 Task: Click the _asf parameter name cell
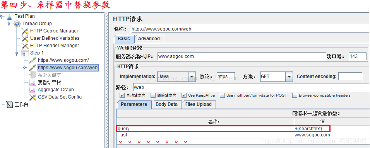point(205,135)
